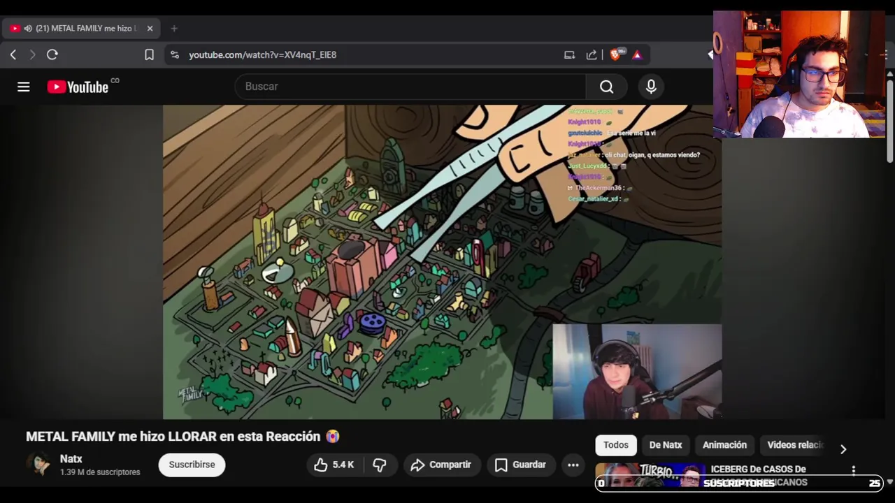Go forward with the browser forward arrow
The image size is (895, 503).
point(32,54)
